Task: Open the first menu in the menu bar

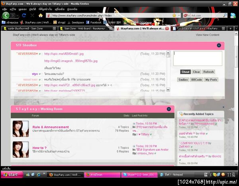Action: tap(5, 9)
